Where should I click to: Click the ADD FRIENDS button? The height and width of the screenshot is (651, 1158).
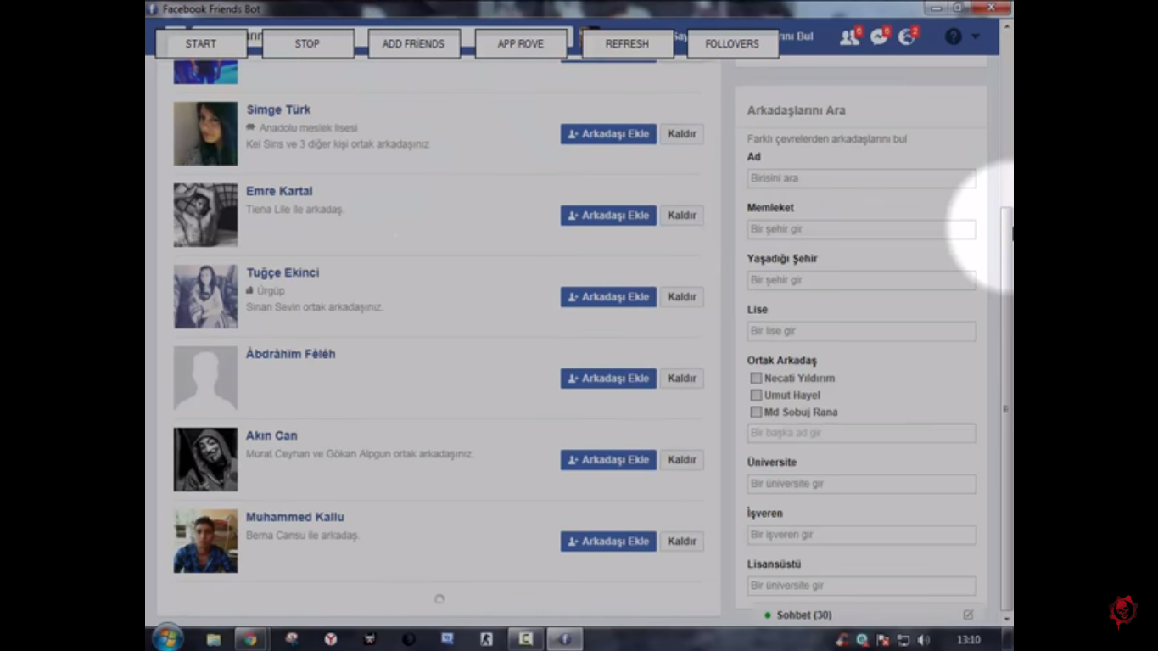[x=413, y=44]
